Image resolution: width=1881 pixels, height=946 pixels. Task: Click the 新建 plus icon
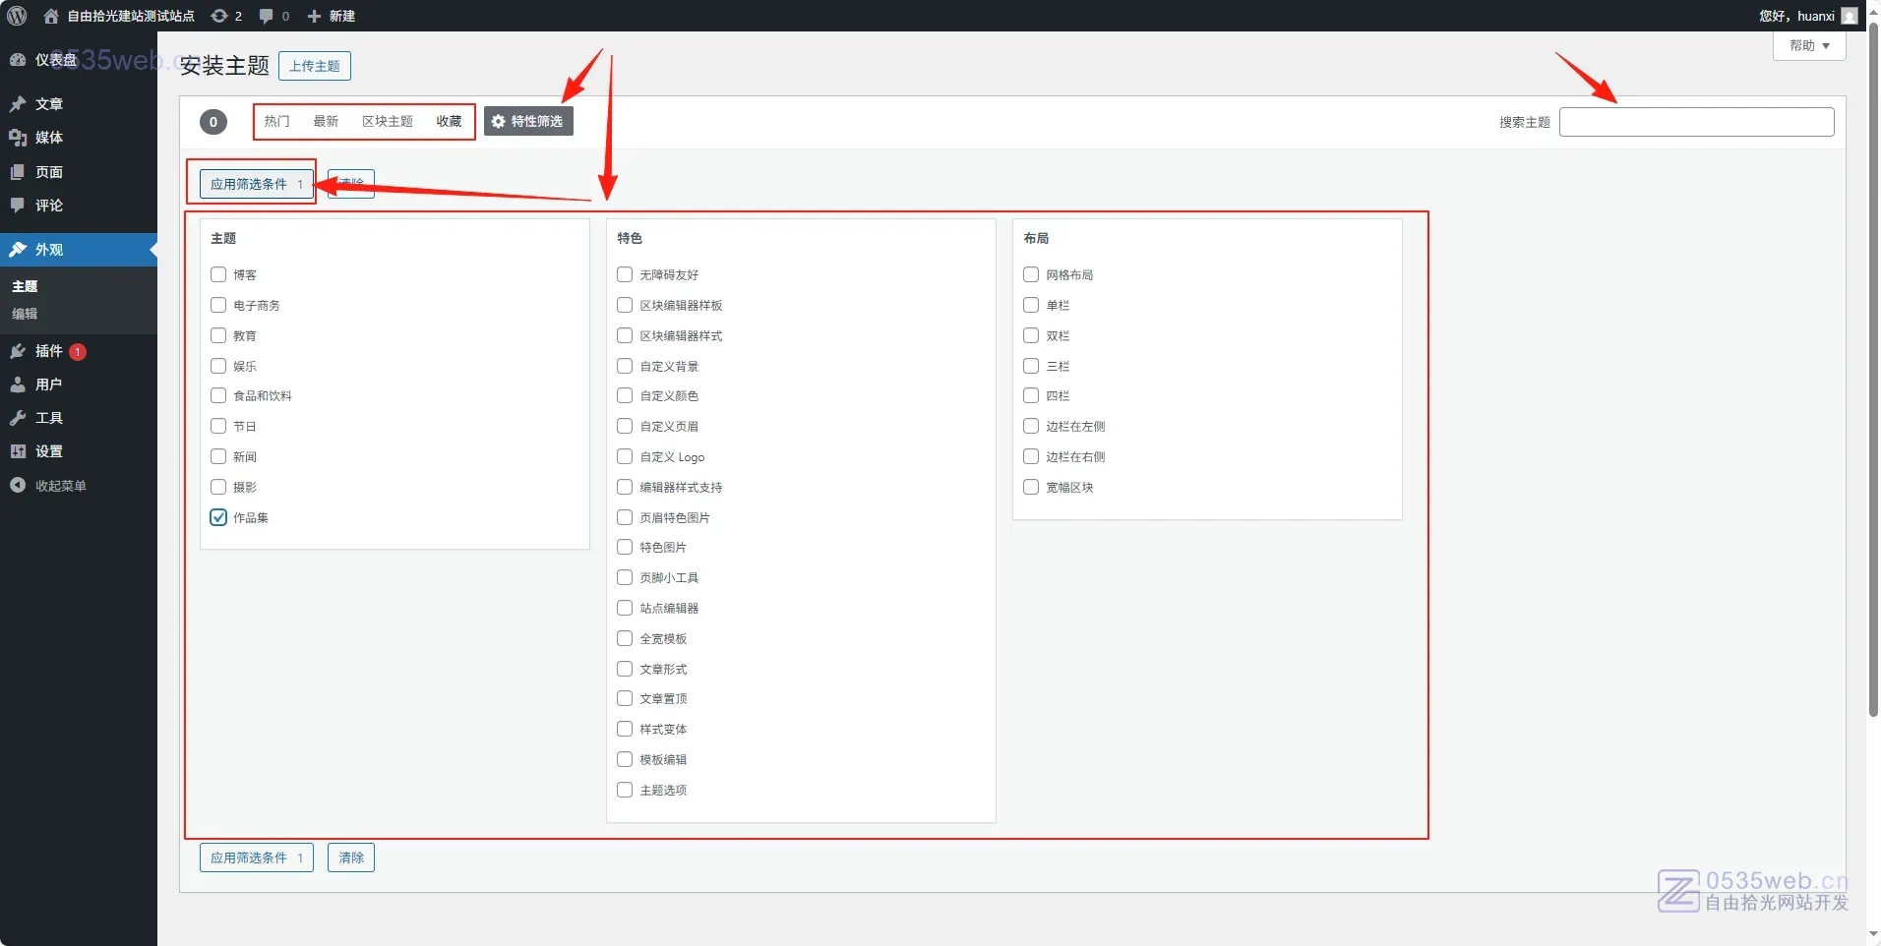coord(315,16)
